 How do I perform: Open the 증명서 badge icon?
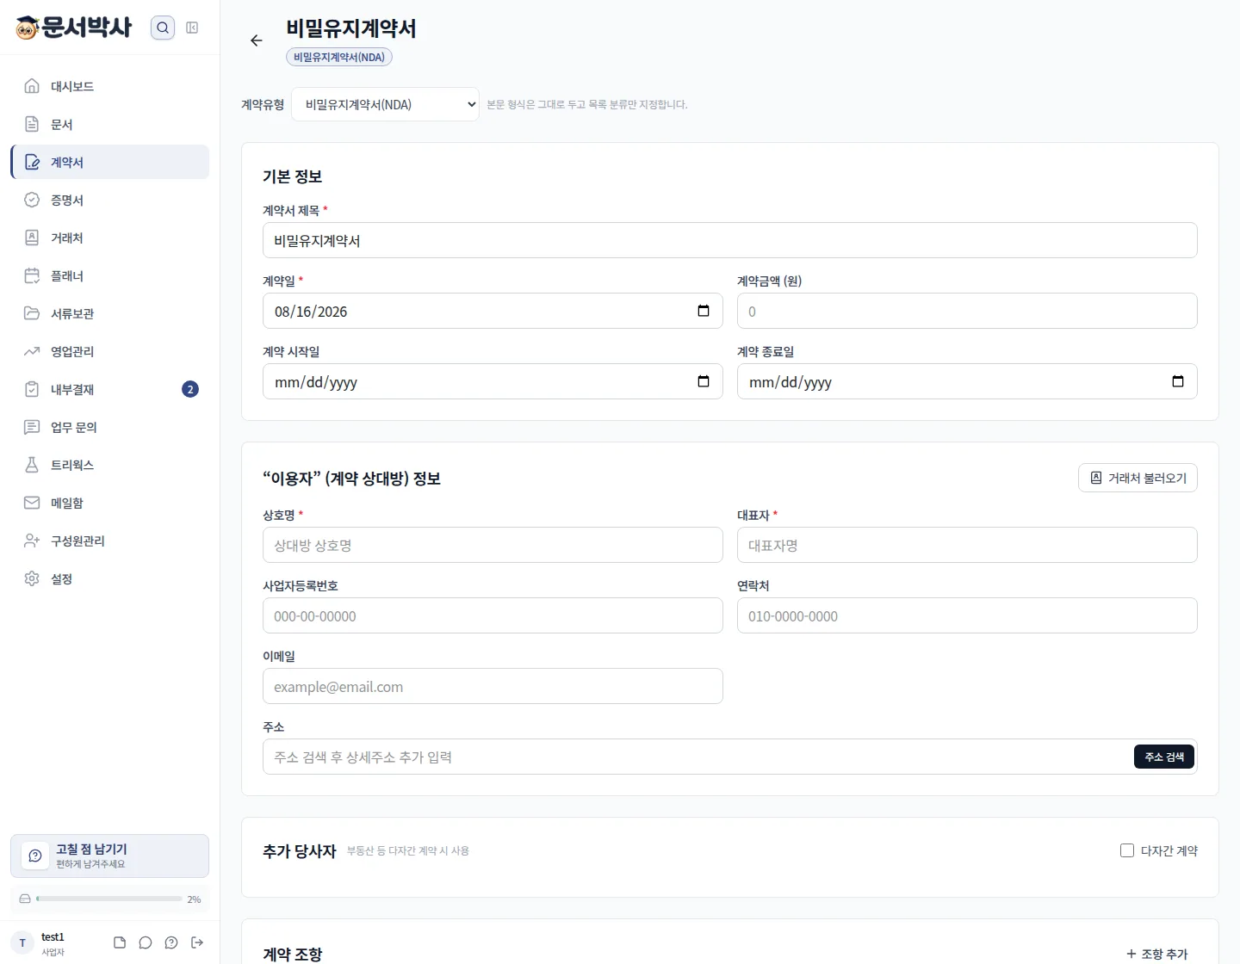coord(32,200)
